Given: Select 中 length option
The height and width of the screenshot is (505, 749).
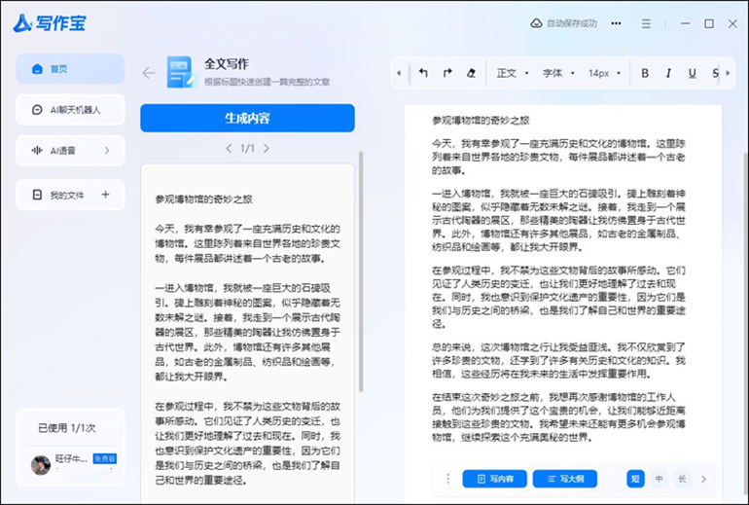Looking at the screenshot, I should pyautogui.click(x=660, y=479).
